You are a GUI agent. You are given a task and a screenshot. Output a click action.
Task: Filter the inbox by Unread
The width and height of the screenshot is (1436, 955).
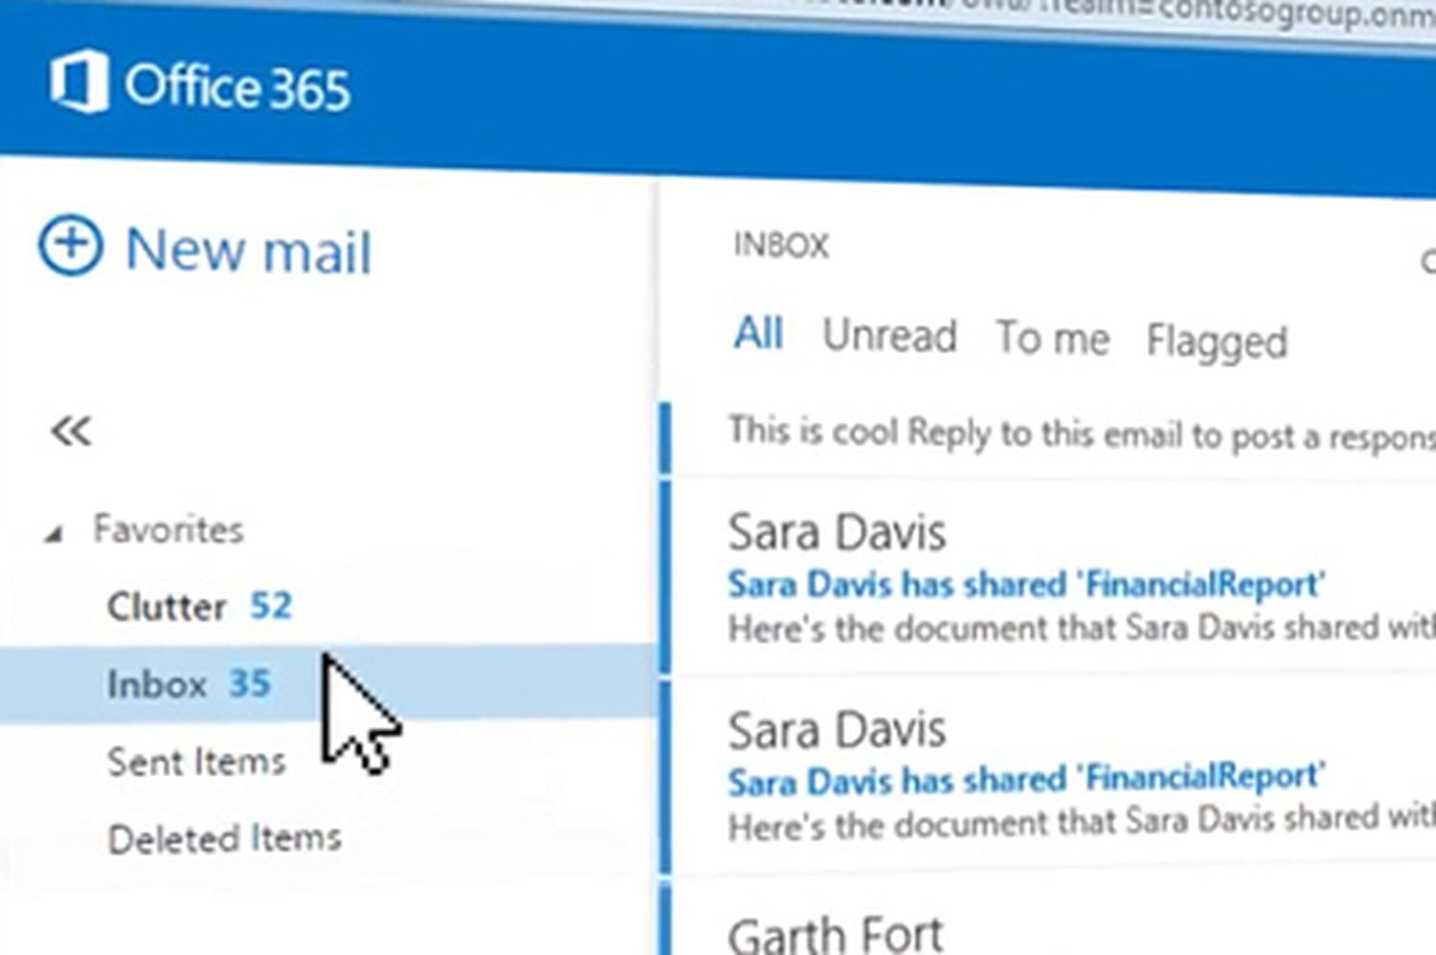(889, 336)
